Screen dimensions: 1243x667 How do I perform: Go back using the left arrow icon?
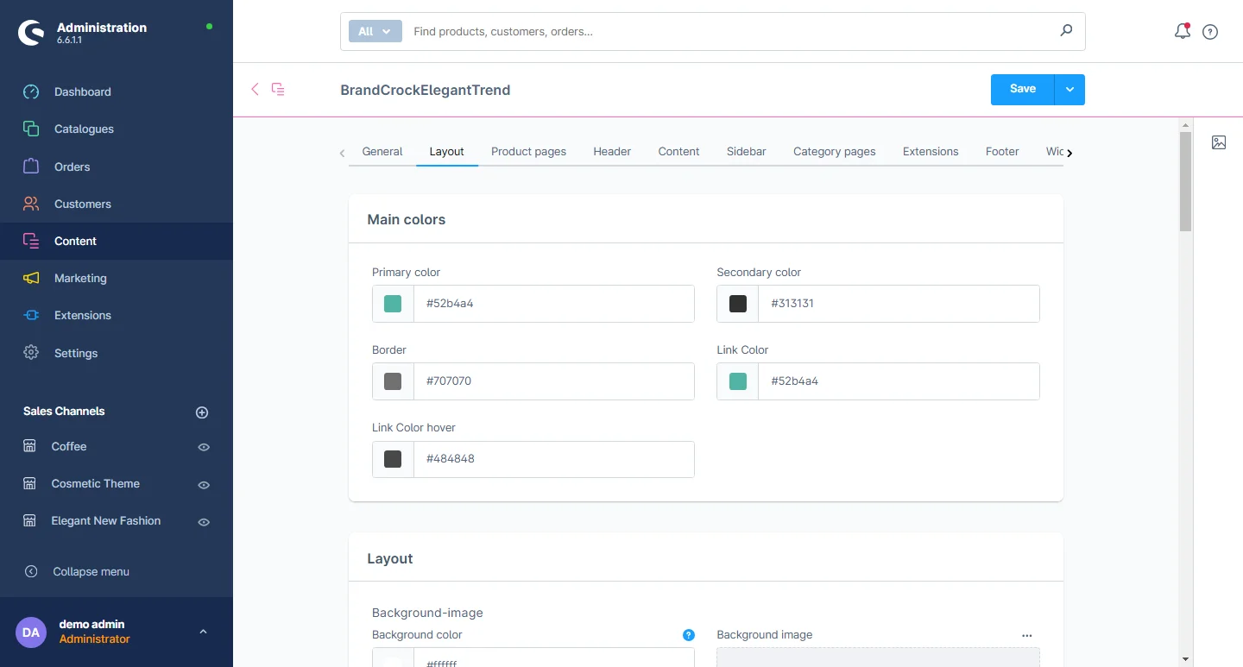[x=255, y=89]
